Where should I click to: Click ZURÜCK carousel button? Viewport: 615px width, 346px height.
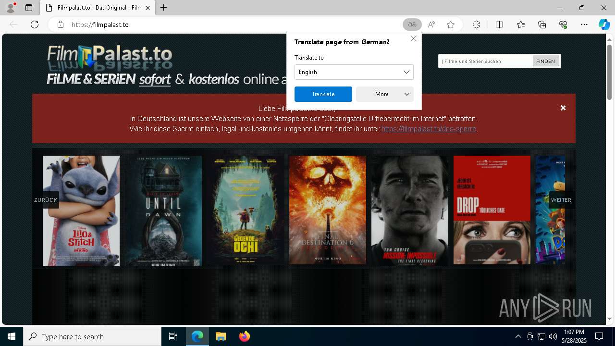[x=46, y=200]
